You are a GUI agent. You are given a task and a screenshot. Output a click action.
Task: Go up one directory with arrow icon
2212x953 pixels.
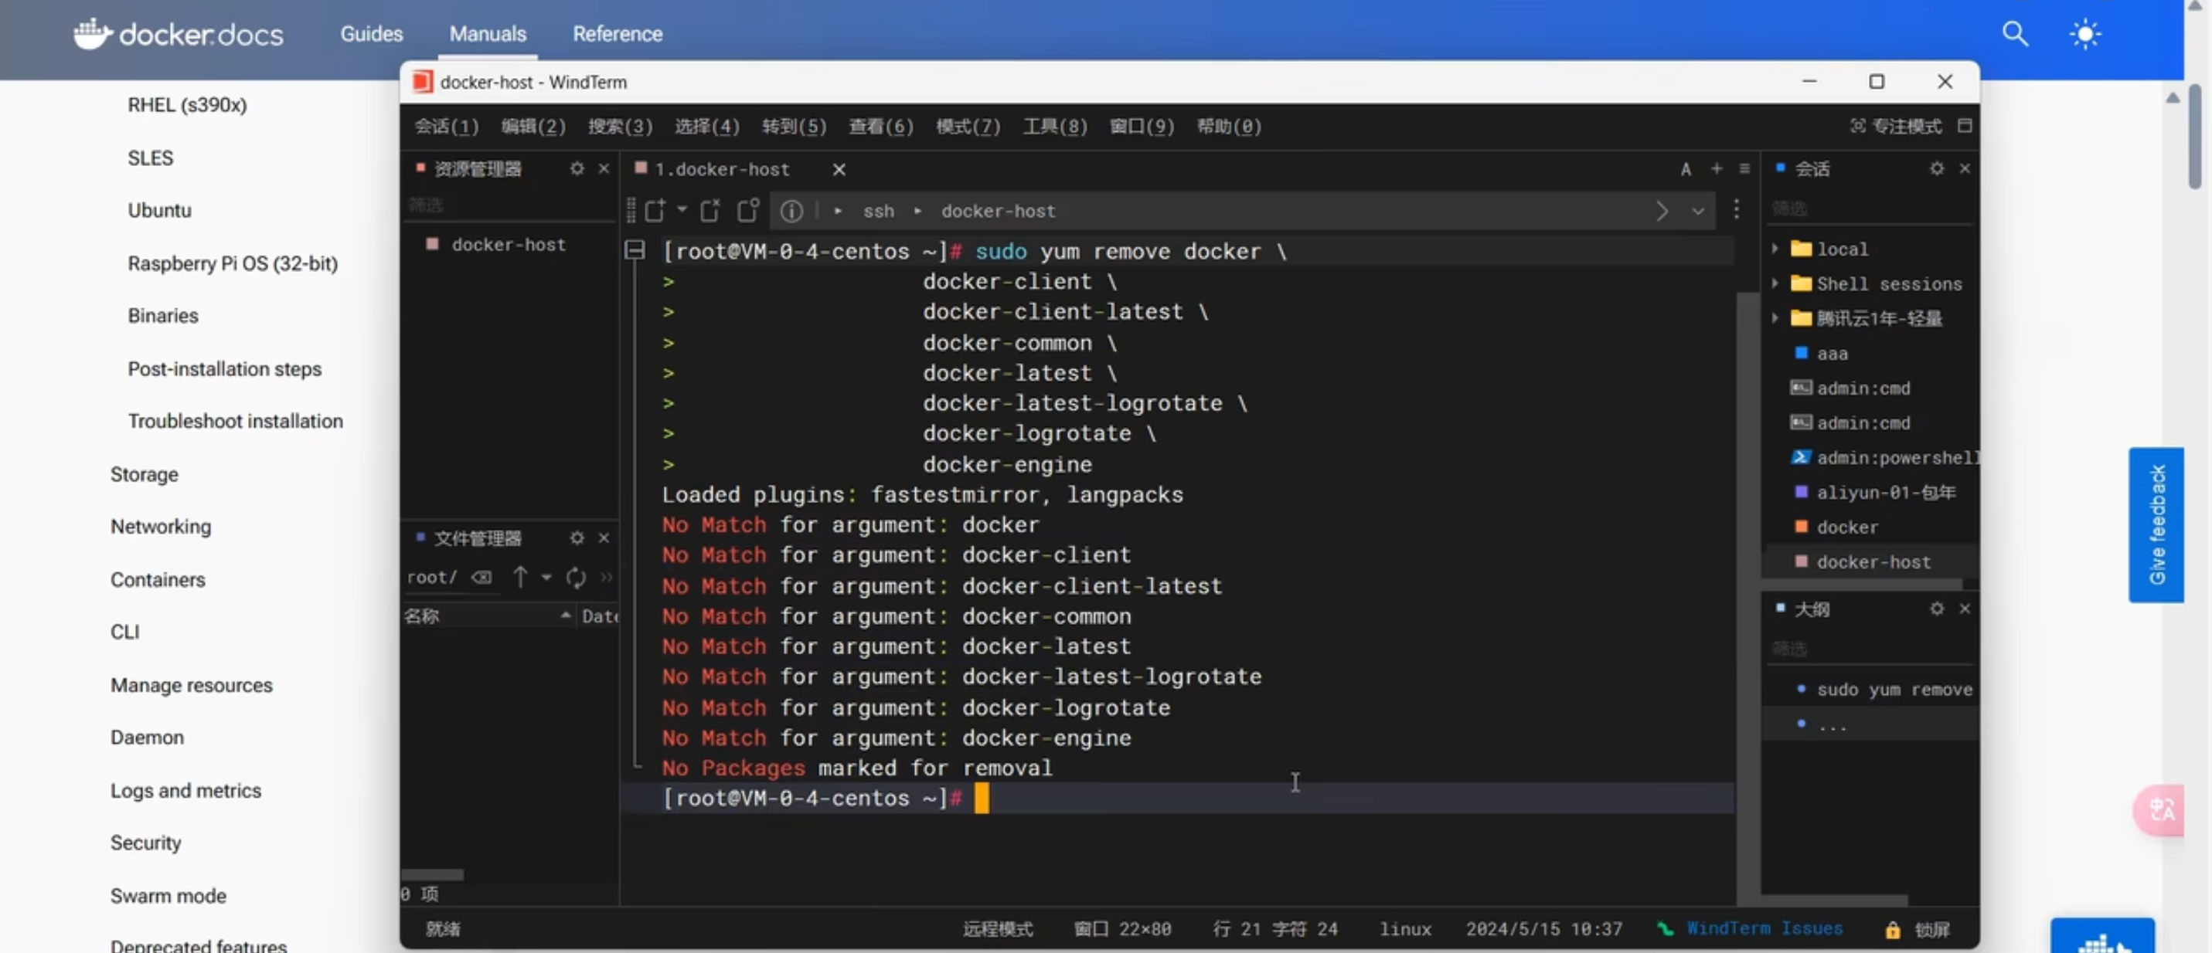520,576
